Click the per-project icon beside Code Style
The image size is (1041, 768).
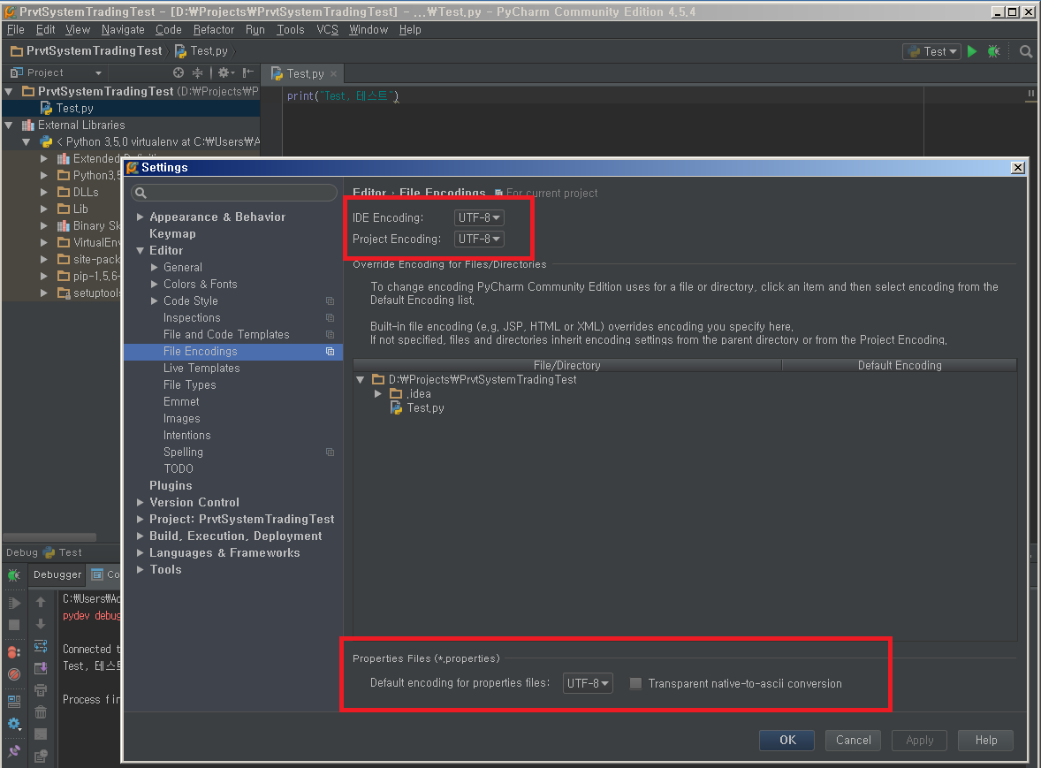click(x=330, y=300)
